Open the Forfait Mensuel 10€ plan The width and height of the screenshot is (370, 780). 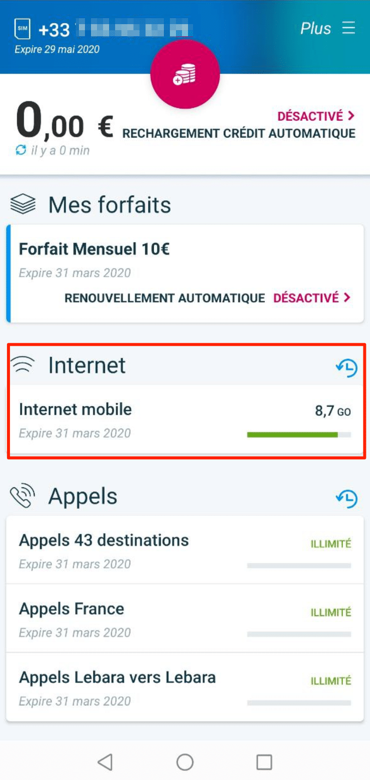click(x=95, y=249)
